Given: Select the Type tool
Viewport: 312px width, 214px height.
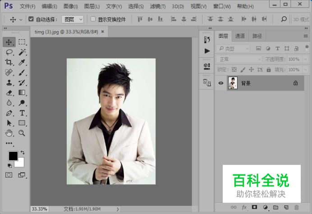Looking at the screenshot, I should point(22,113).
